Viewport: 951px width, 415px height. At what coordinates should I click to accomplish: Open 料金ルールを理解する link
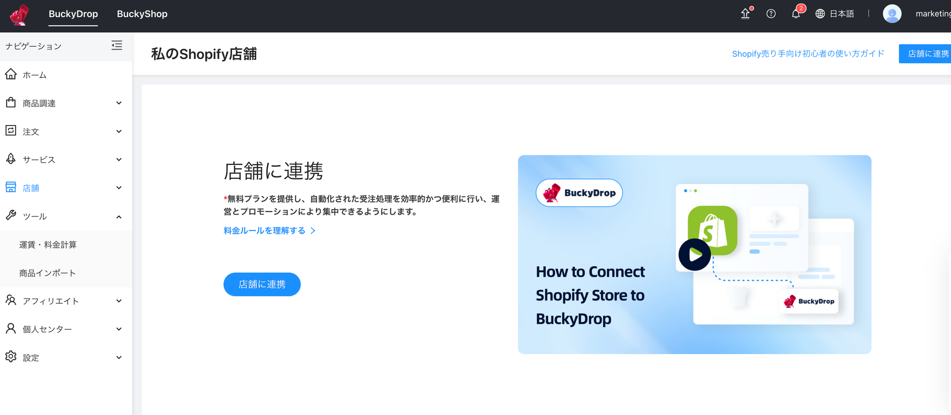264,231
